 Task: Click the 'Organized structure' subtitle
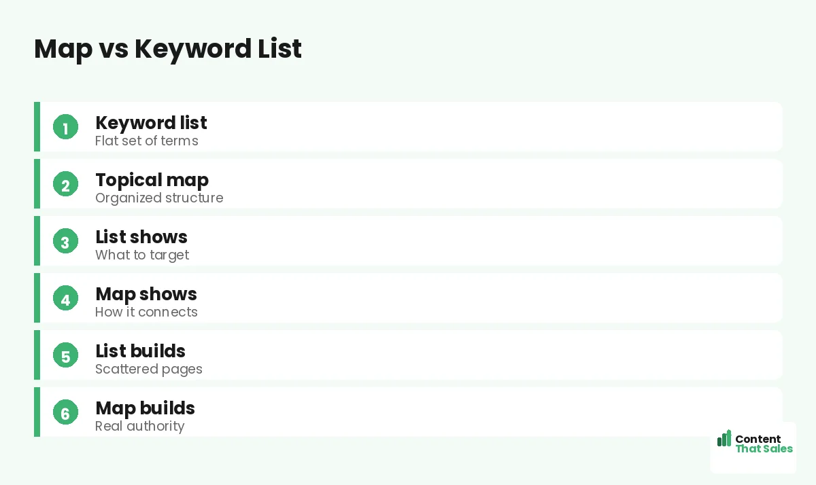pyautogui.click(x=159, y=198)
